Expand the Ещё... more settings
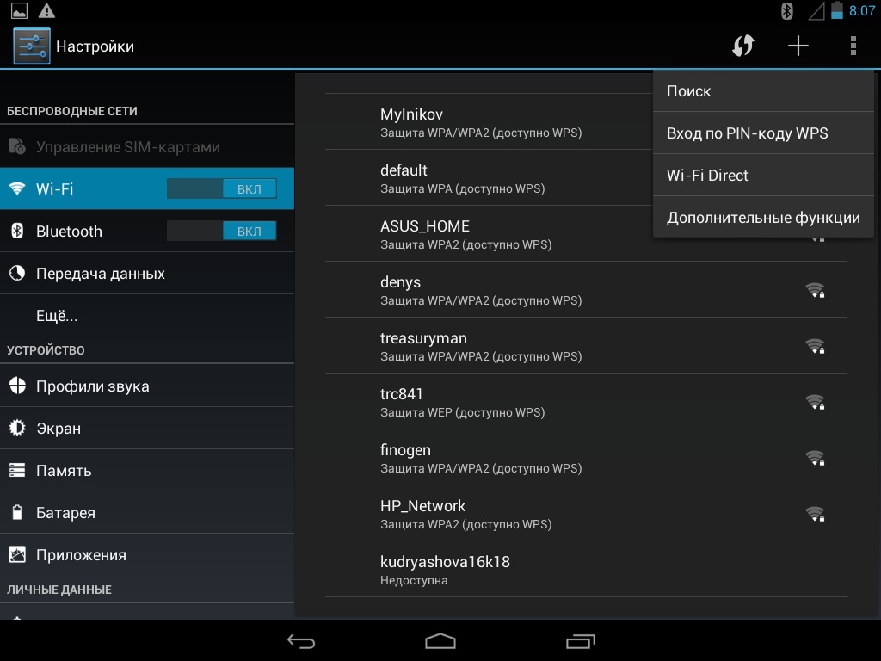Screen dimensions: 881x661 tap(57, 316)
